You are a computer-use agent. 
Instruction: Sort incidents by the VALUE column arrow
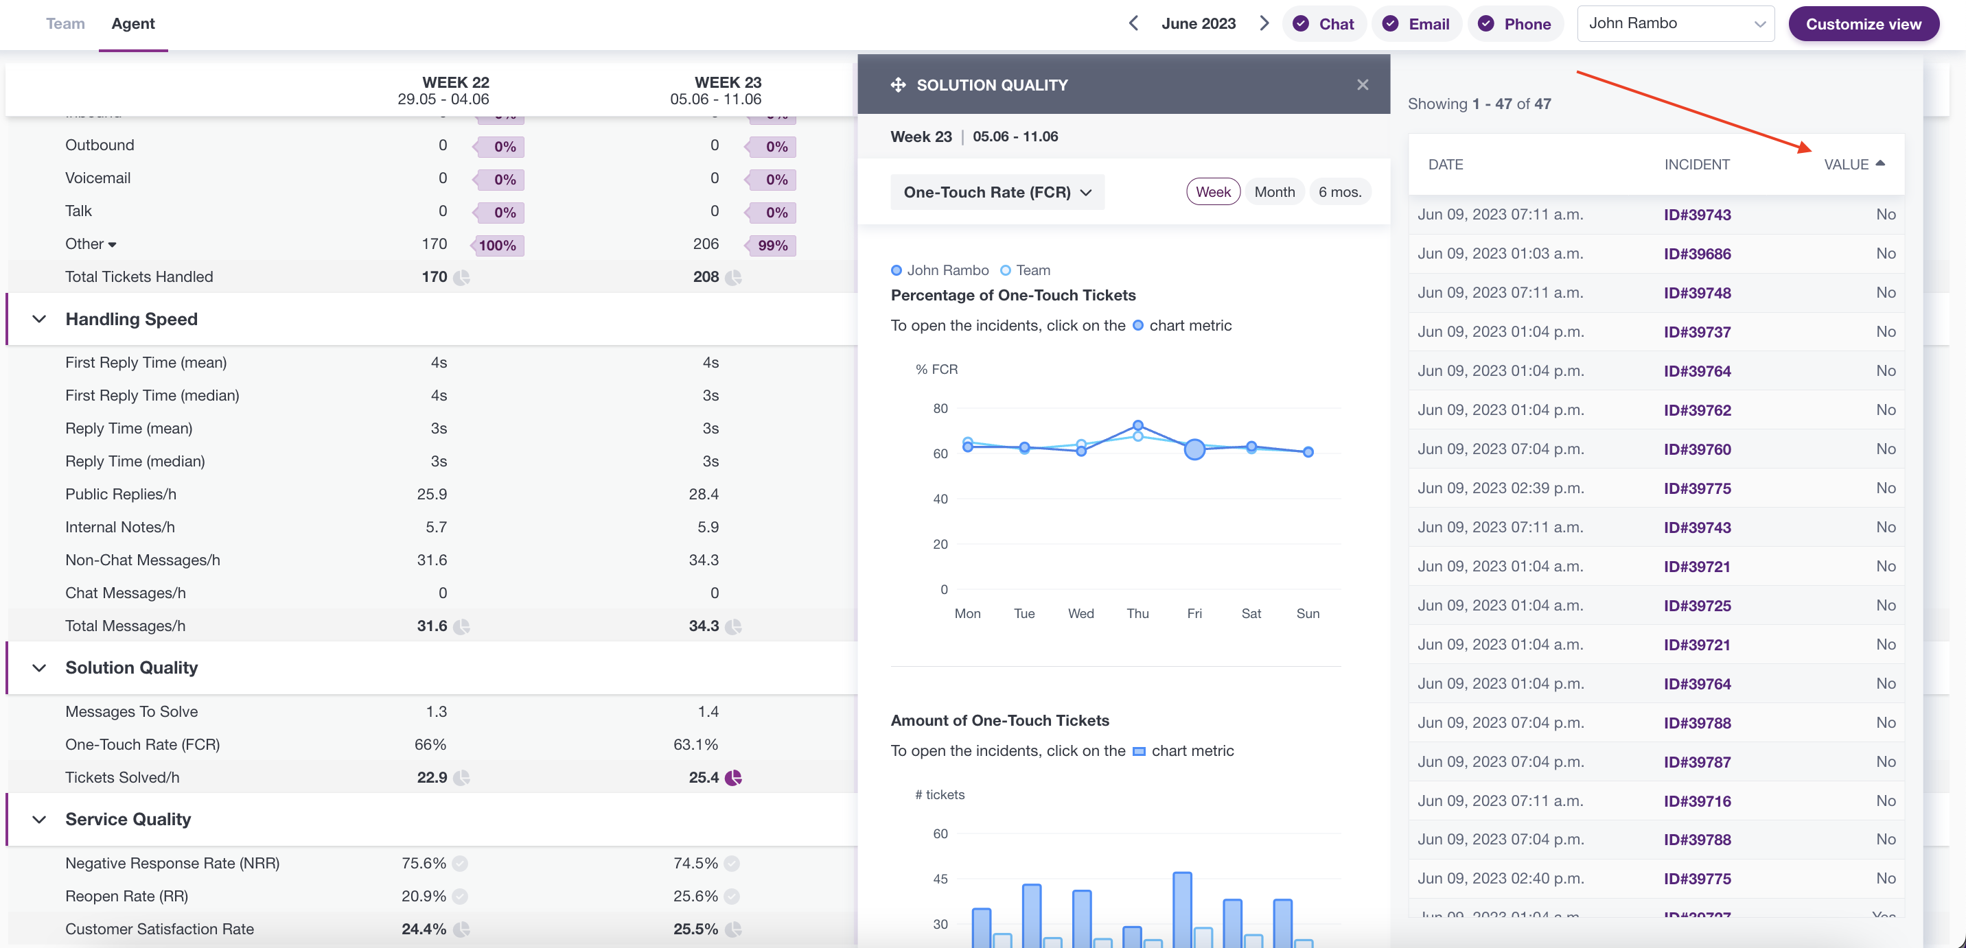[1880, 163]
